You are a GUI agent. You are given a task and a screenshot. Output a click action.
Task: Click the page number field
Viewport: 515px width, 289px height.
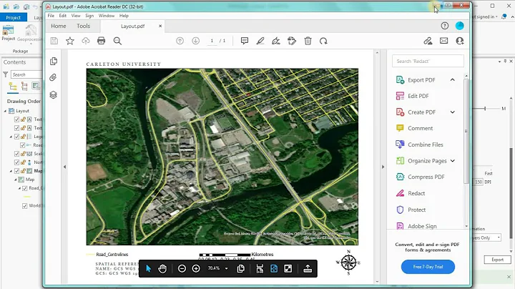pyautogui.click(x=212, y=41)
